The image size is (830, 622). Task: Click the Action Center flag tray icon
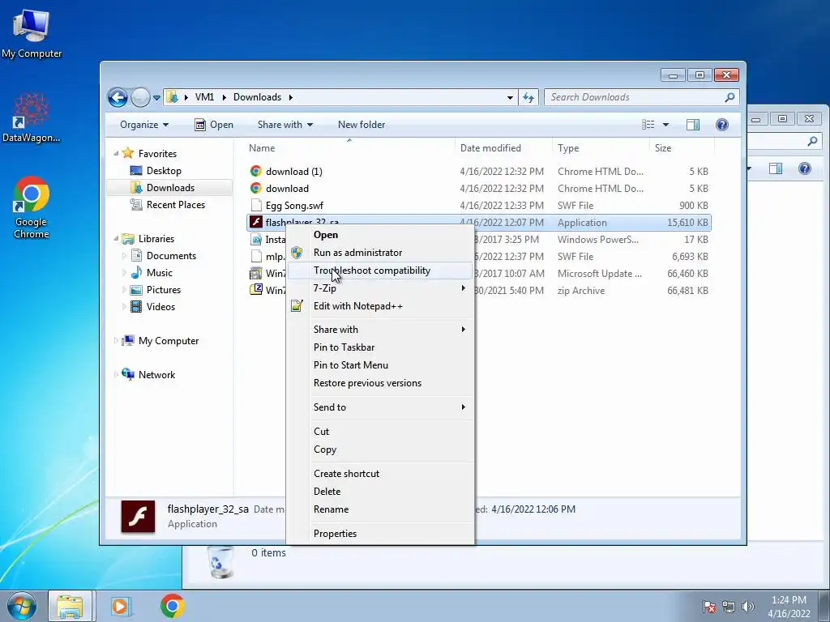pyautogui.click(x=709, y=607)
